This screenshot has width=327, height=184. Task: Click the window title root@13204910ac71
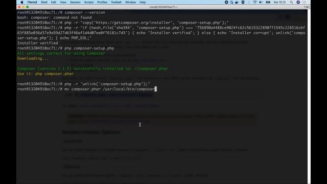pyautogui.click(x=163, y=7)
